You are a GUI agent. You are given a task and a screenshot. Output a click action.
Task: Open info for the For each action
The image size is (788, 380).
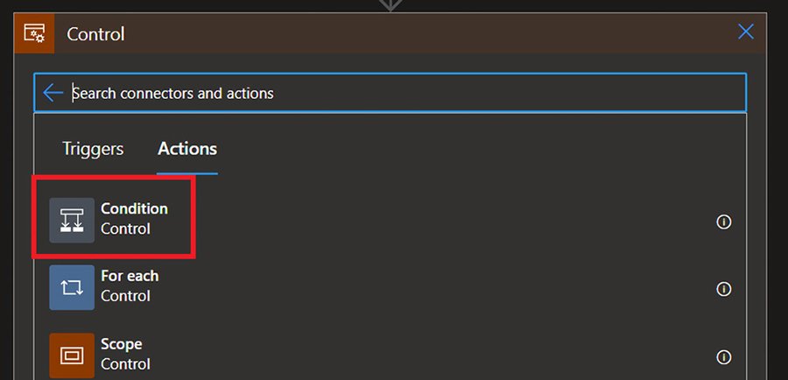coord(723,289)
